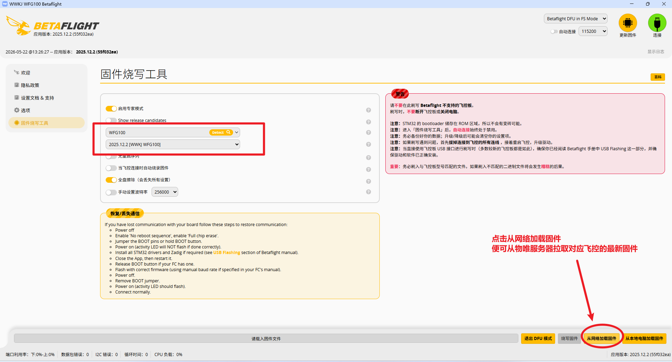This screenshot has width=672, height=362.
Task: Open the 115200 baud rate dropdown
Action: pyautogui.click(x=593, y=31)
